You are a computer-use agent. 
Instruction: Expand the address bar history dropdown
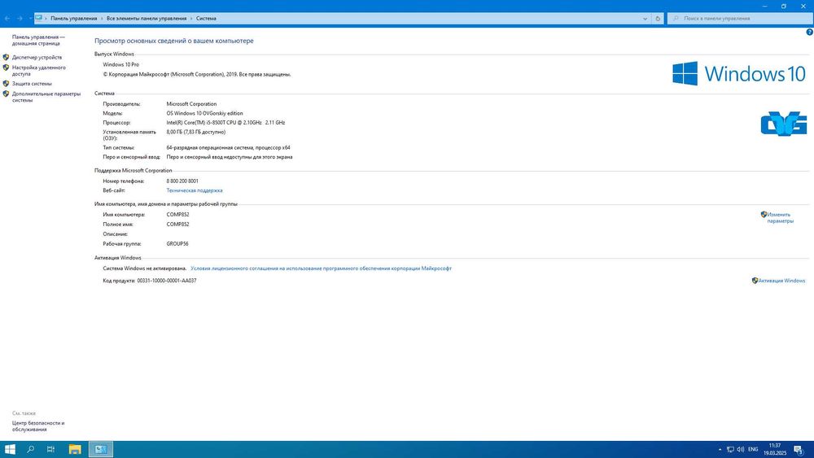tap(645, 18)
